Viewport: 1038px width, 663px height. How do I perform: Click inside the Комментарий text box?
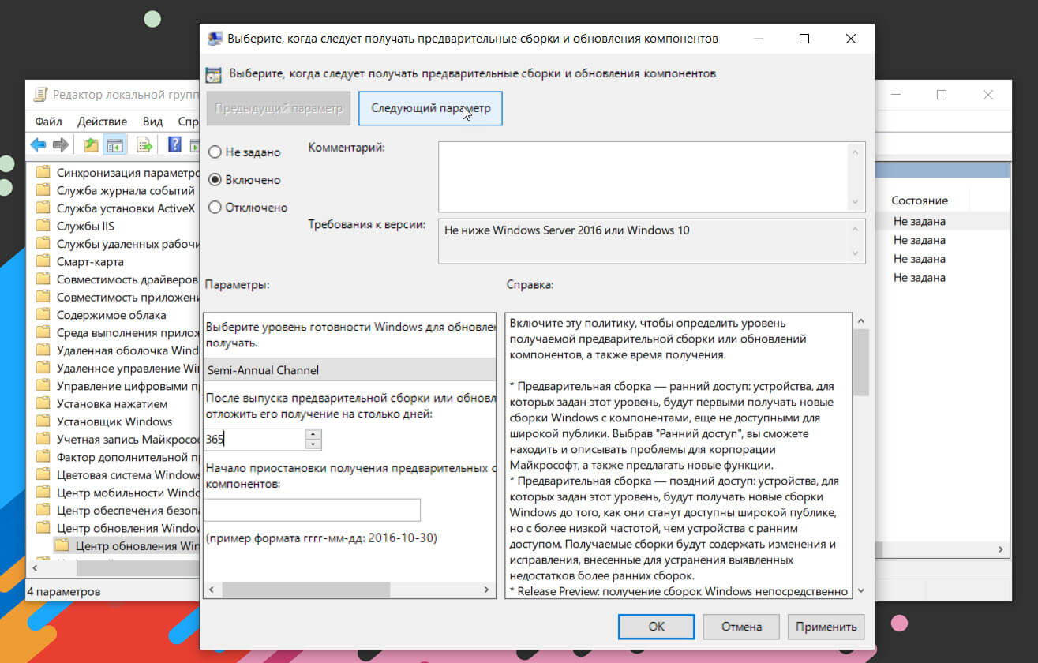coord(645,177)
